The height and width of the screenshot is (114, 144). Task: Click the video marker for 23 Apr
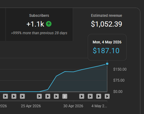point(14,96)
